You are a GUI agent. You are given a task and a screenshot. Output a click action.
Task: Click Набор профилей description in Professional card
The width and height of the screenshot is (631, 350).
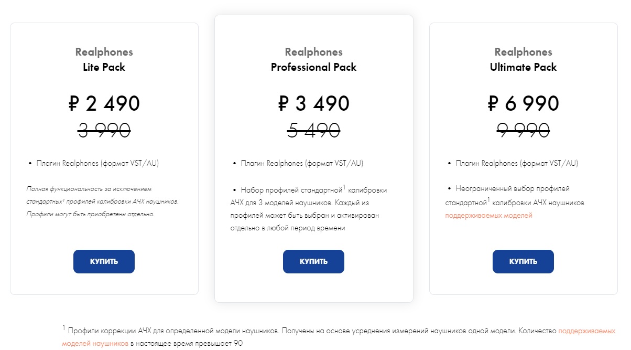[309, 209]
